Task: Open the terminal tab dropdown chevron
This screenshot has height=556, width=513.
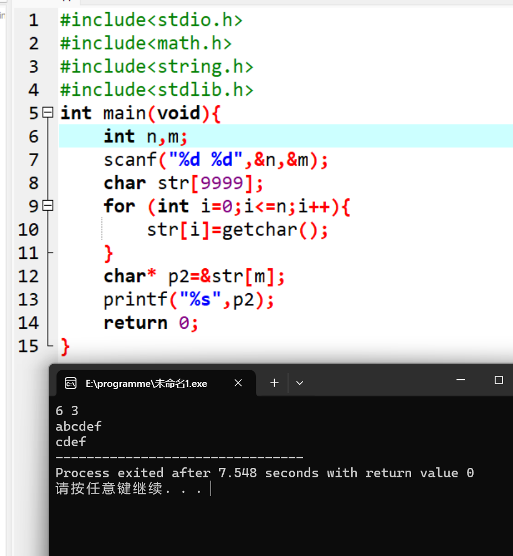Action: 300,383
